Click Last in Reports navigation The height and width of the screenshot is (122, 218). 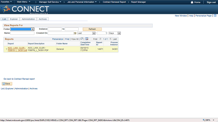tap(115, 39)
